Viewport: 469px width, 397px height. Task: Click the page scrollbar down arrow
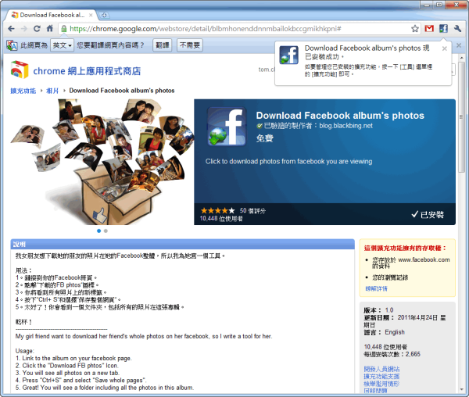tap(462, 390)
